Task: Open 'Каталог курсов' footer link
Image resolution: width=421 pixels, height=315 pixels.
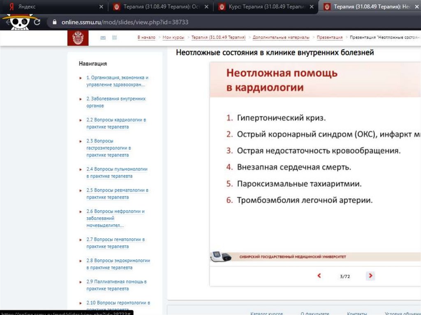Action: [266, 313]
